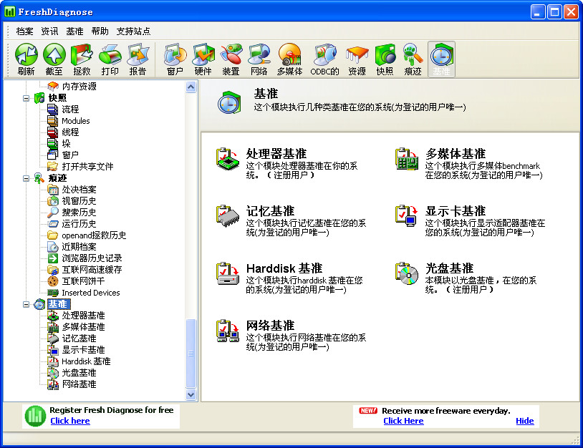
Task: Collapse the 痕迹 tree node
Action: (x=26, y=178)
